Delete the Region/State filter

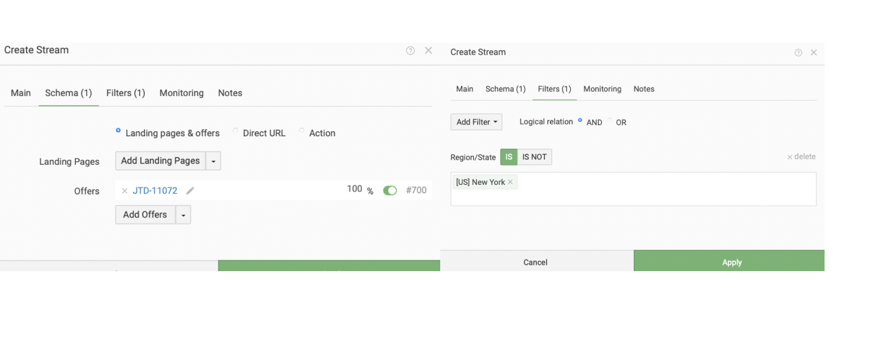click(x=801, y=156)
